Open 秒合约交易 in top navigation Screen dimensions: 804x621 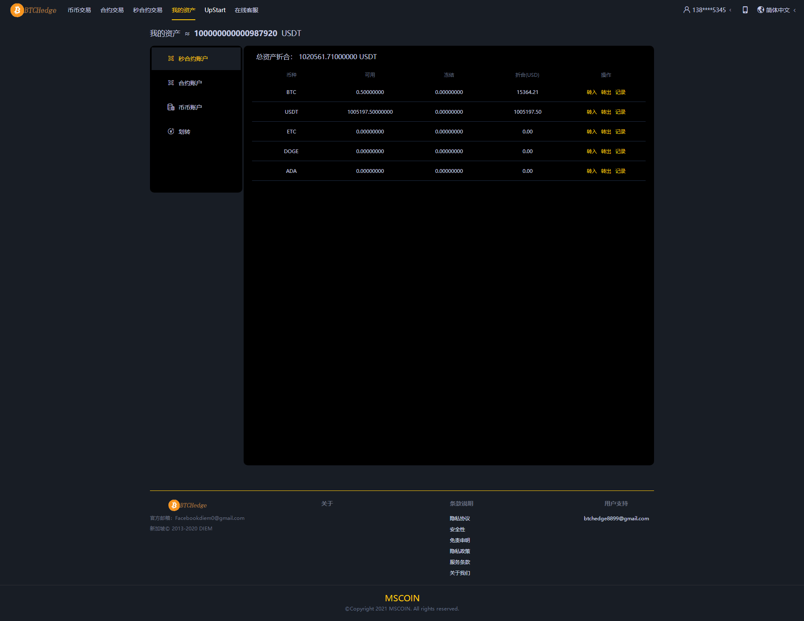[147, 10]
